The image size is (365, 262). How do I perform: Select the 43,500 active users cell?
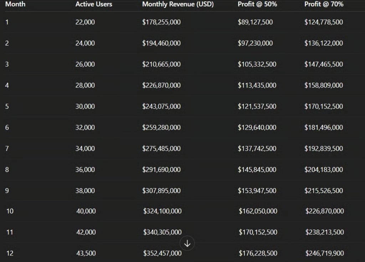click(x=86, y=253)
